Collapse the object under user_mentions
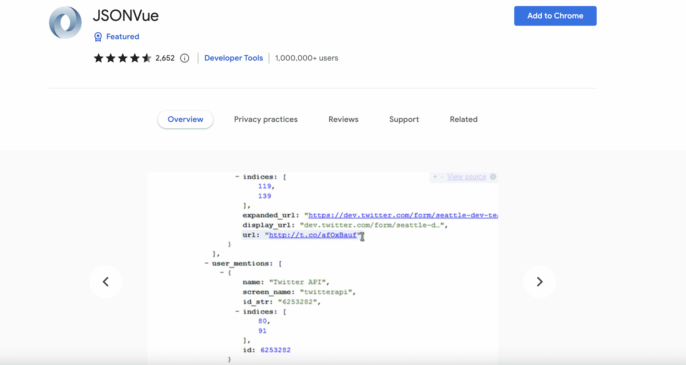Image resolution: width=686 pixels, height=365 pixels. (222, 273)
